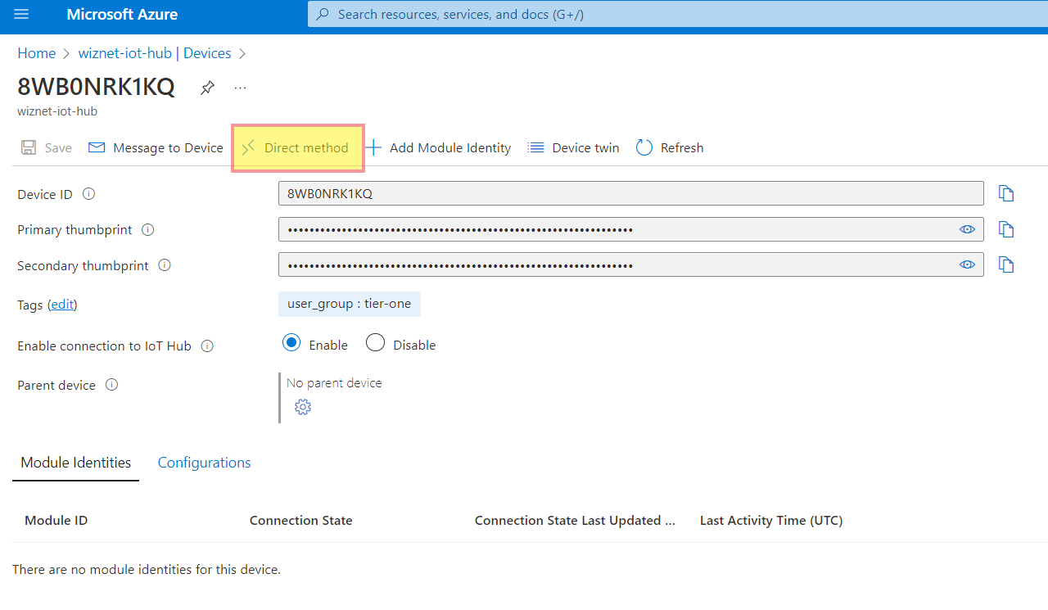This screenshot has width=1048, height=610.
Task: Open the Direct method tool
Action: pyautogui.click(x=297, y=147)
